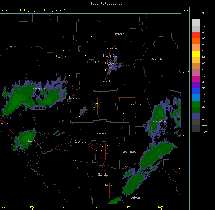Click the yellow diamond marker near RockyMH
The width and height of the screenshot is (215, 210).
(62, 51)
